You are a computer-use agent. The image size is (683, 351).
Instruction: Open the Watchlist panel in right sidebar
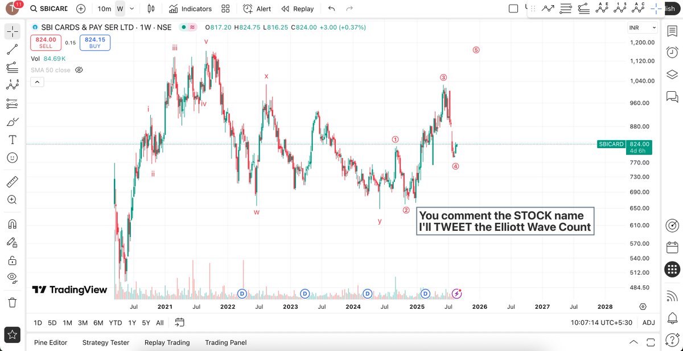671,32
